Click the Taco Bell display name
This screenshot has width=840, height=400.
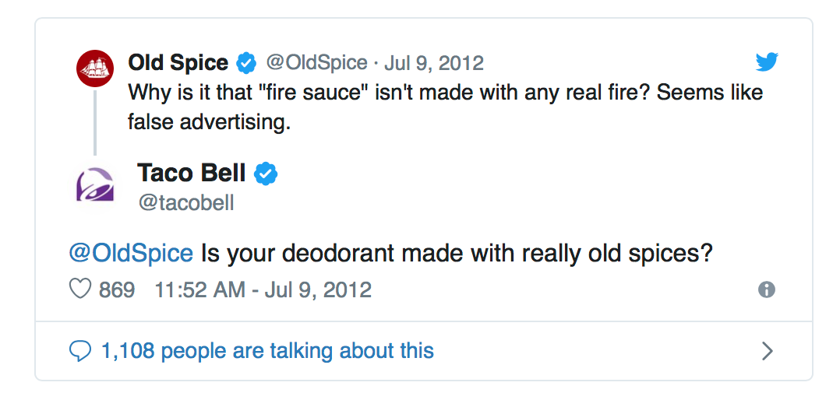coord(192,174)
